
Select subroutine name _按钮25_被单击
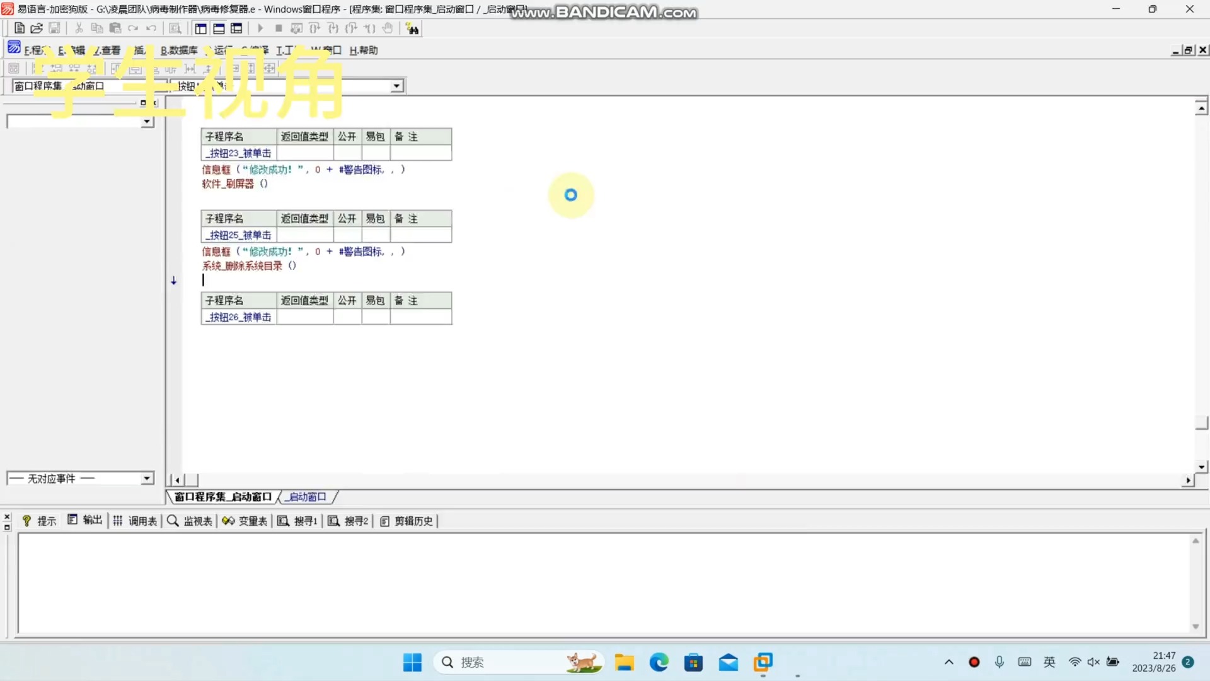point(239,235)
